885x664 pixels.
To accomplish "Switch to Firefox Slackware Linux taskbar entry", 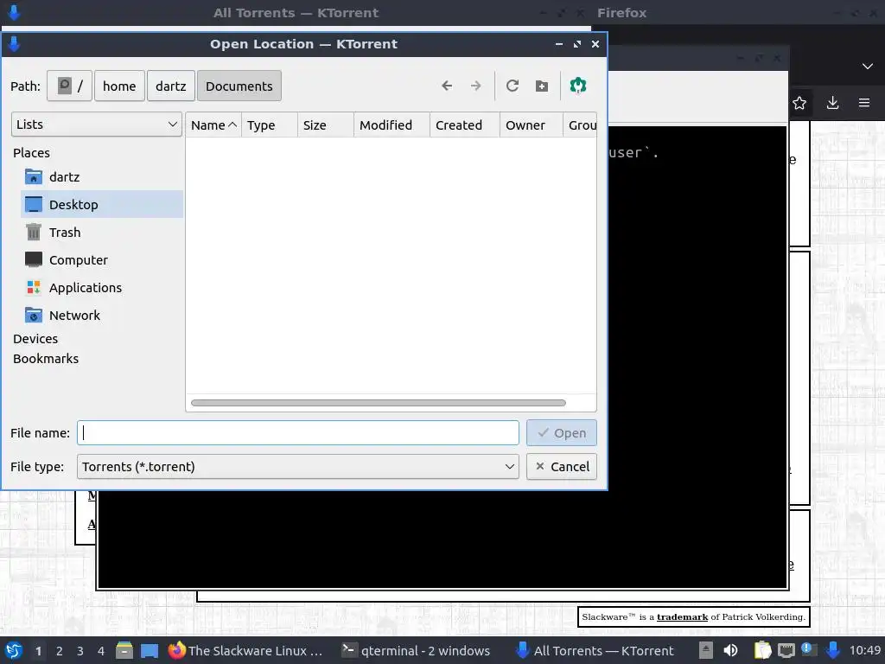I will (246, 650).
